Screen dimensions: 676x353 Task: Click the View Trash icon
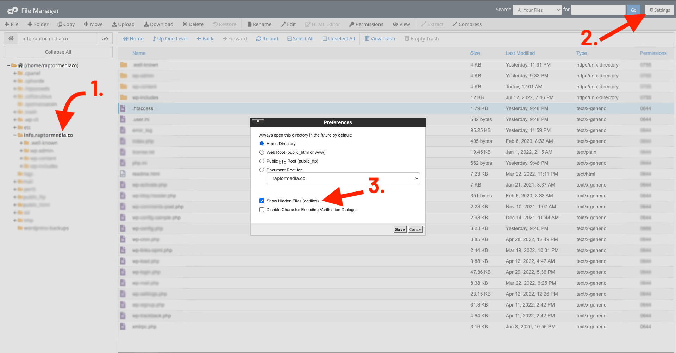[x=380, y=38]
